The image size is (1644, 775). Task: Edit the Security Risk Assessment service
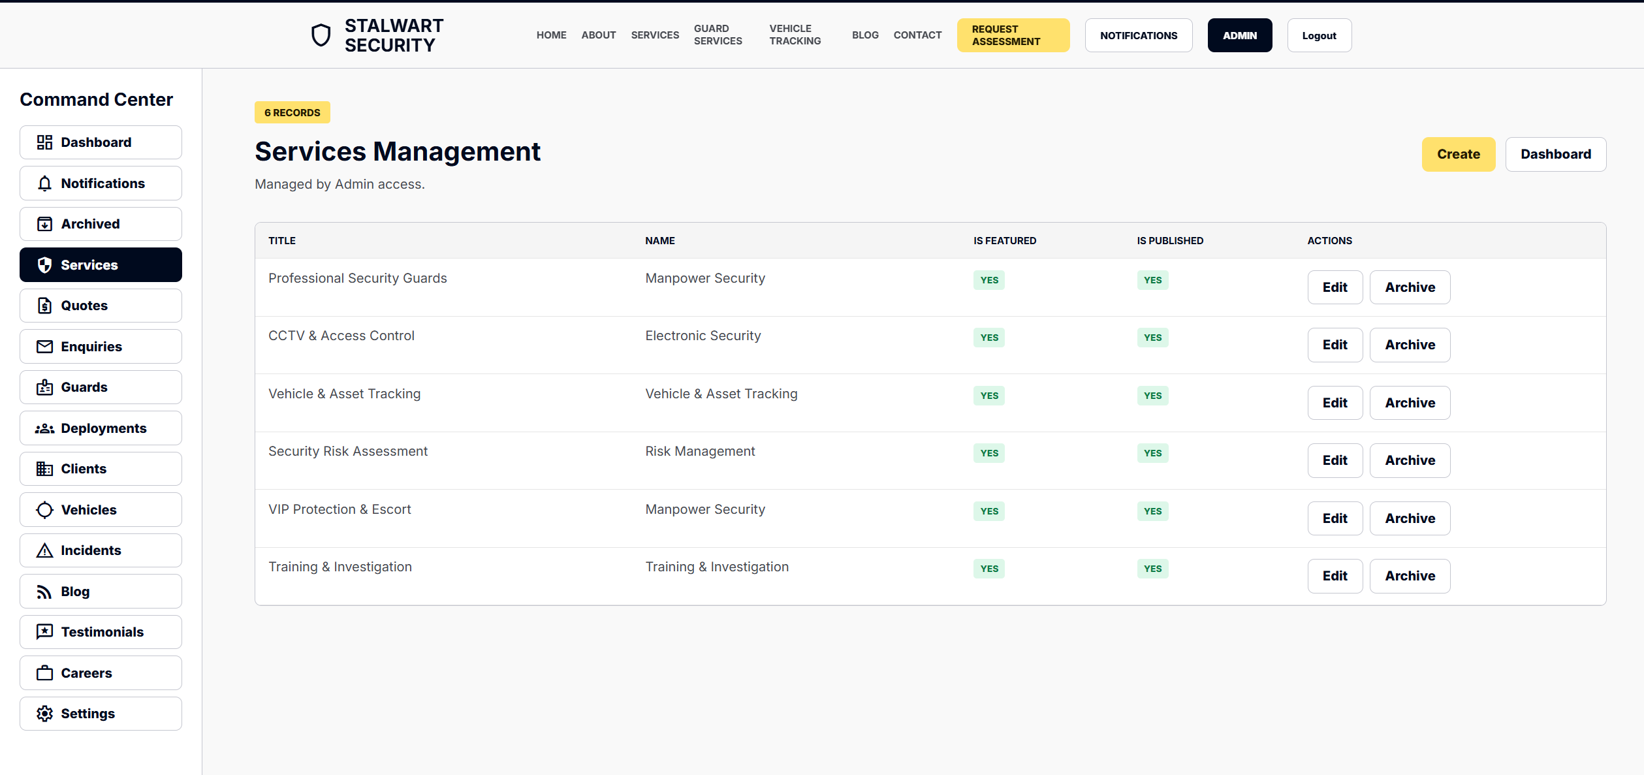click(1335, 460)
